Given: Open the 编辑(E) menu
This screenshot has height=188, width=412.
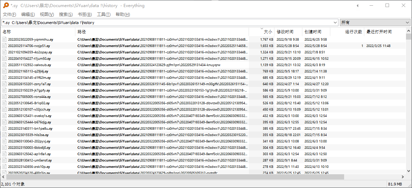Looking at the screenshot, I should click(28, 14).
